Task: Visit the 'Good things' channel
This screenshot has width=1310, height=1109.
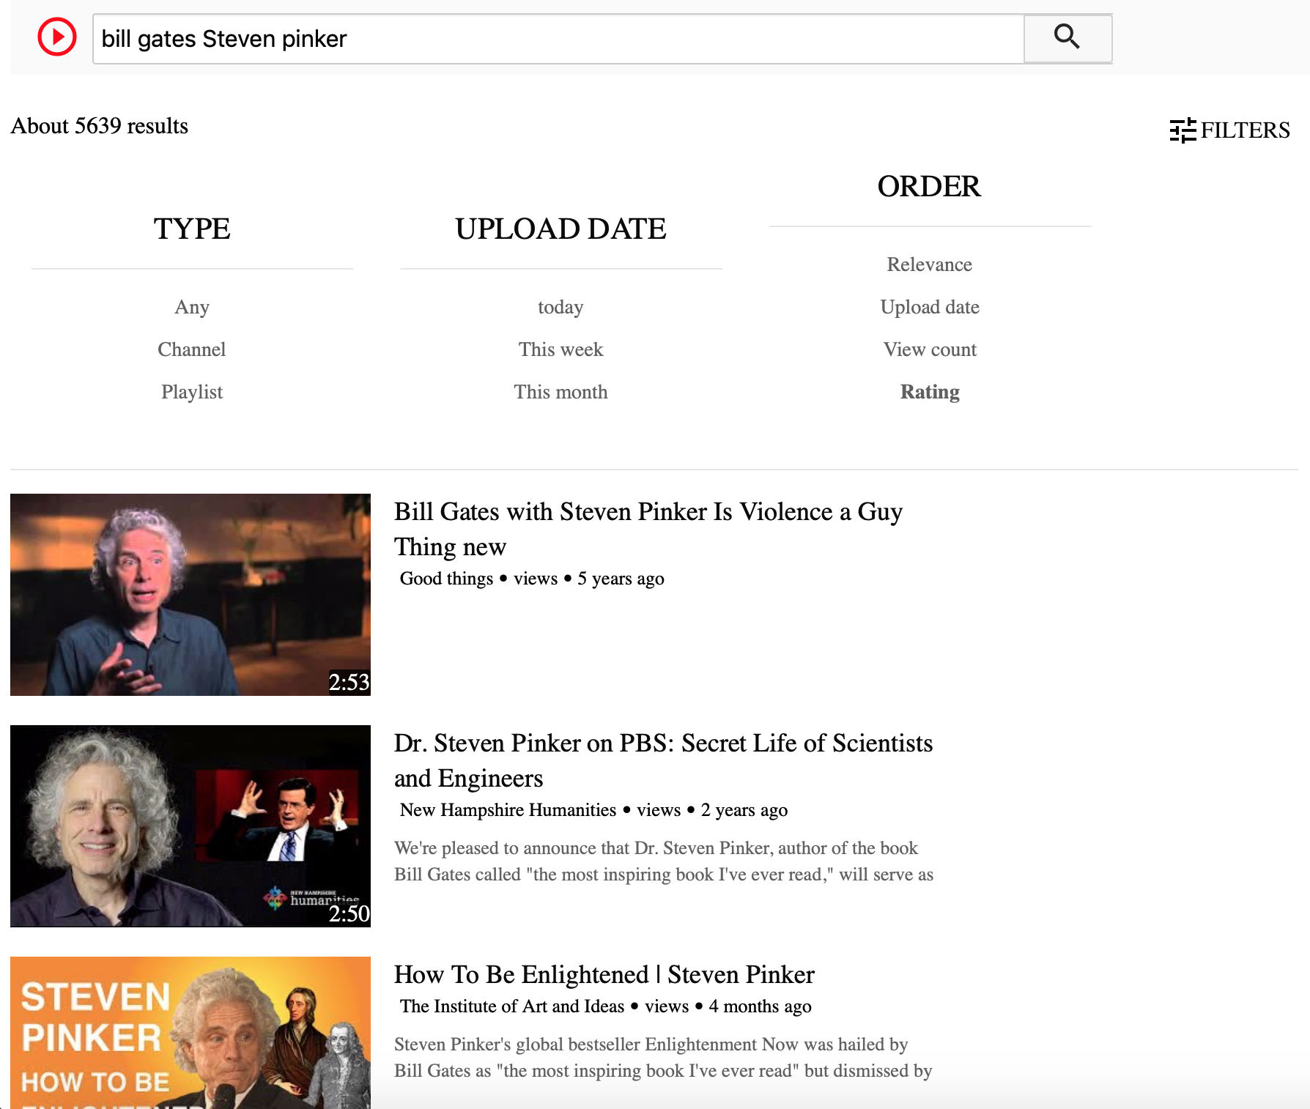Action: tap(446, 579)
